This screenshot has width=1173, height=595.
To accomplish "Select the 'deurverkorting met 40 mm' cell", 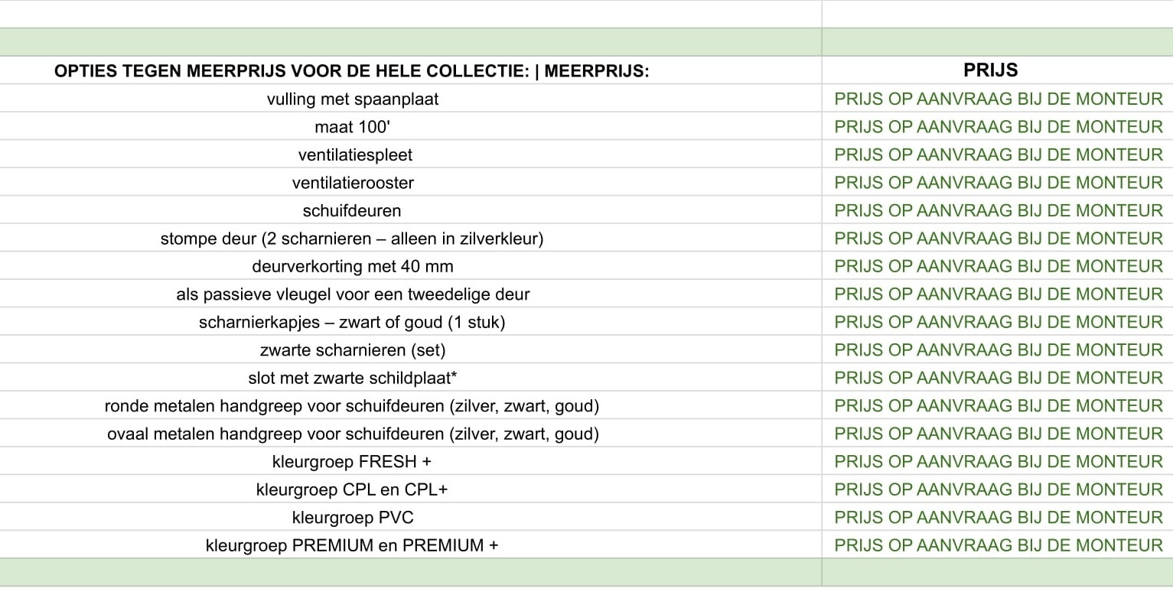I will [x=352, y=266].
